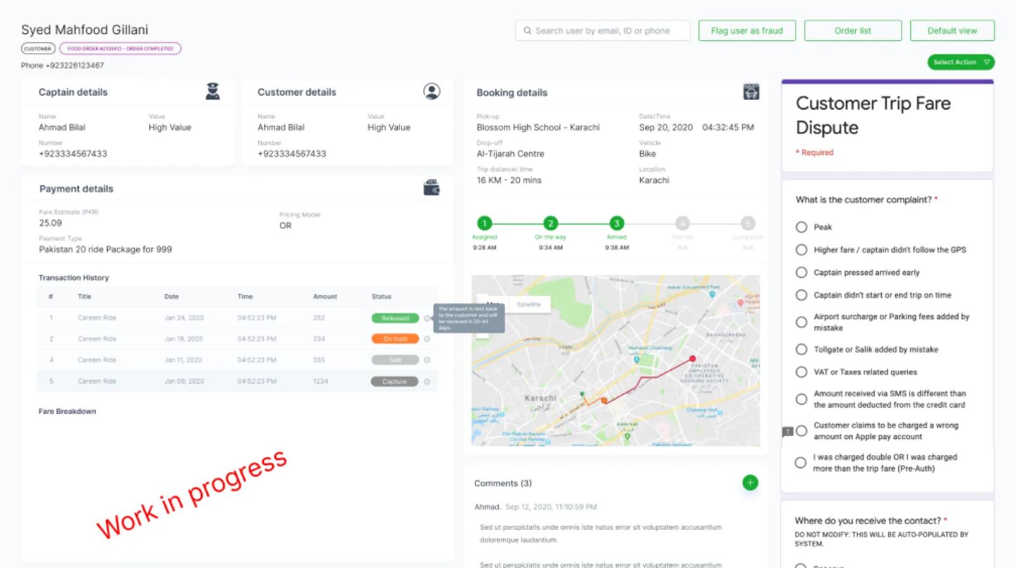Click the fare estimate value 25.09
This screenshot has width=1016, height=568.
click(x=51, y=223)
